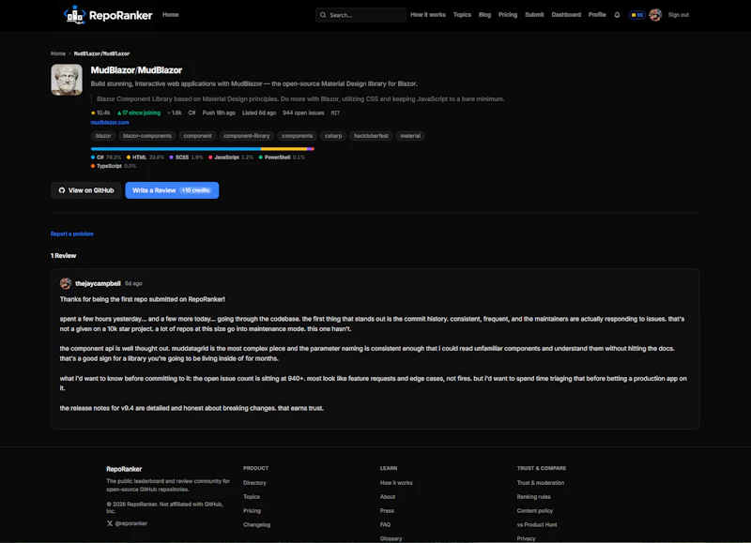Open Topics footer link

point(252,497)
